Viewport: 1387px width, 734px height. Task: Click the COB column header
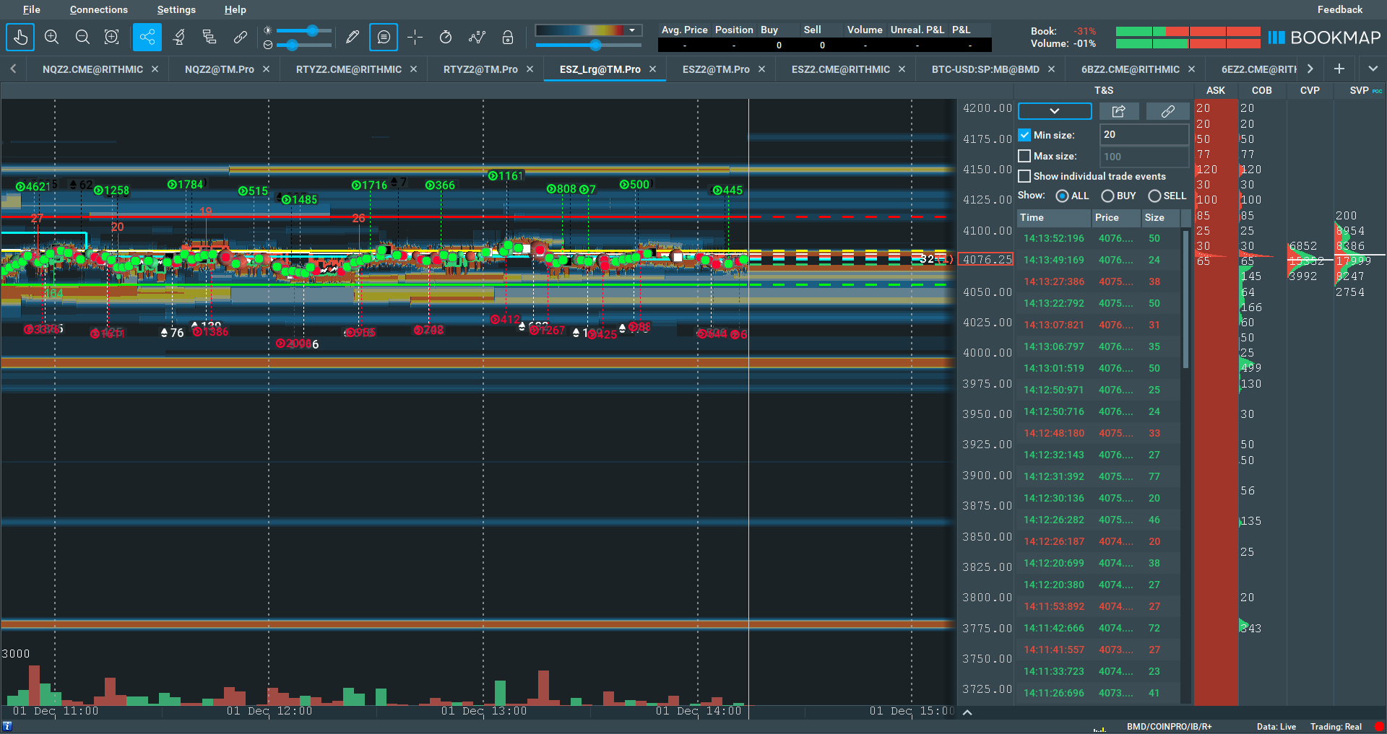(x=1262, y=90)
